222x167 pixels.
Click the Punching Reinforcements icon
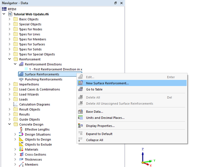[21, 79]
